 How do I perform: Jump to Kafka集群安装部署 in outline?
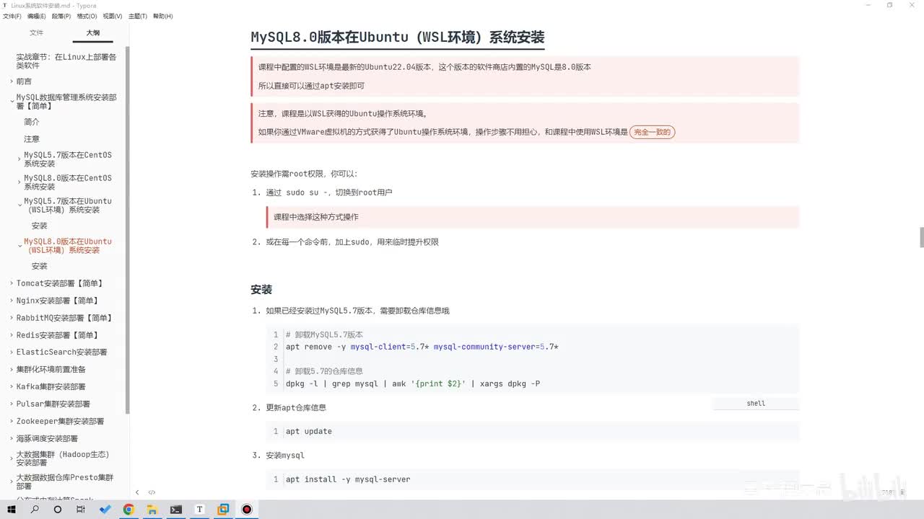[51, 387]
